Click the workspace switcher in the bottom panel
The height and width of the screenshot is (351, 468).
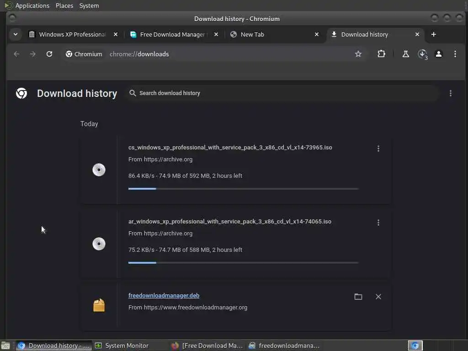pyautogui.click(x=415, y=346)
